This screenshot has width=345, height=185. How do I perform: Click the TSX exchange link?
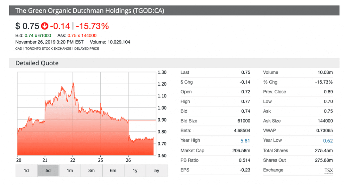coord(328,170)
